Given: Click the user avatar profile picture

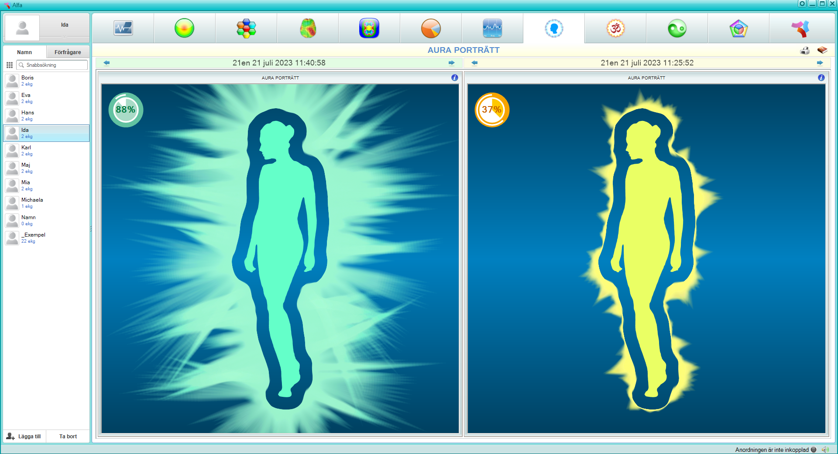Looking at the screenshot, I should (x=22, y=28).
